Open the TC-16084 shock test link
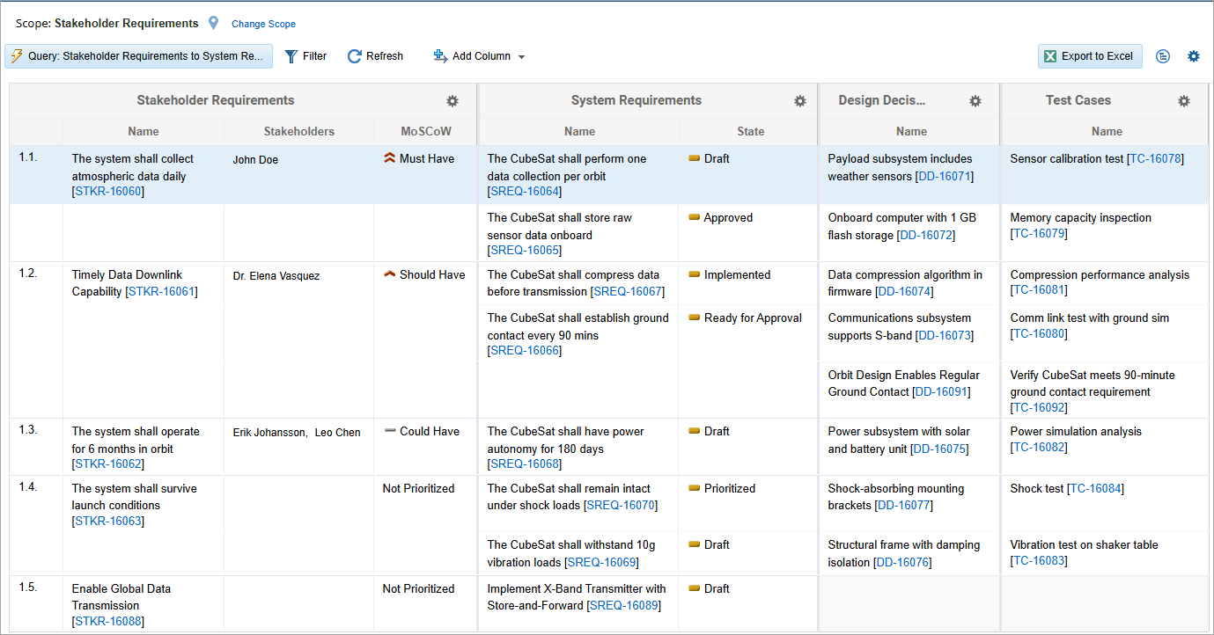 1095,489
